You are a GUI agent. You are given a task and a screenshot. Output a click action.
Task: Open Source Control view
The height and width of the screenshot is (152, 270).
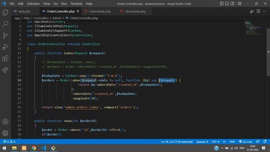point(5,35)
